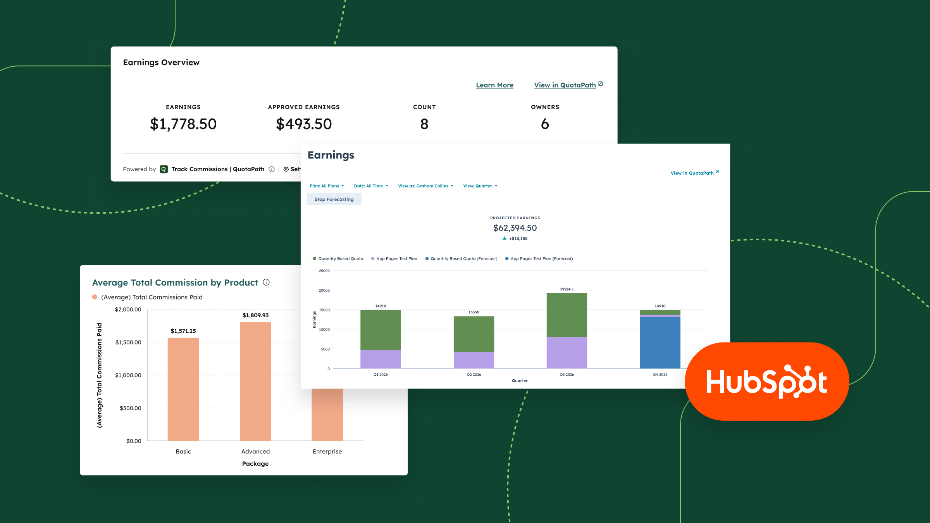Image resolution: width=930 pixels, height=523 pixels.
Task: Click the $1,778.50 earnings value
Action: tap(183, 124)
